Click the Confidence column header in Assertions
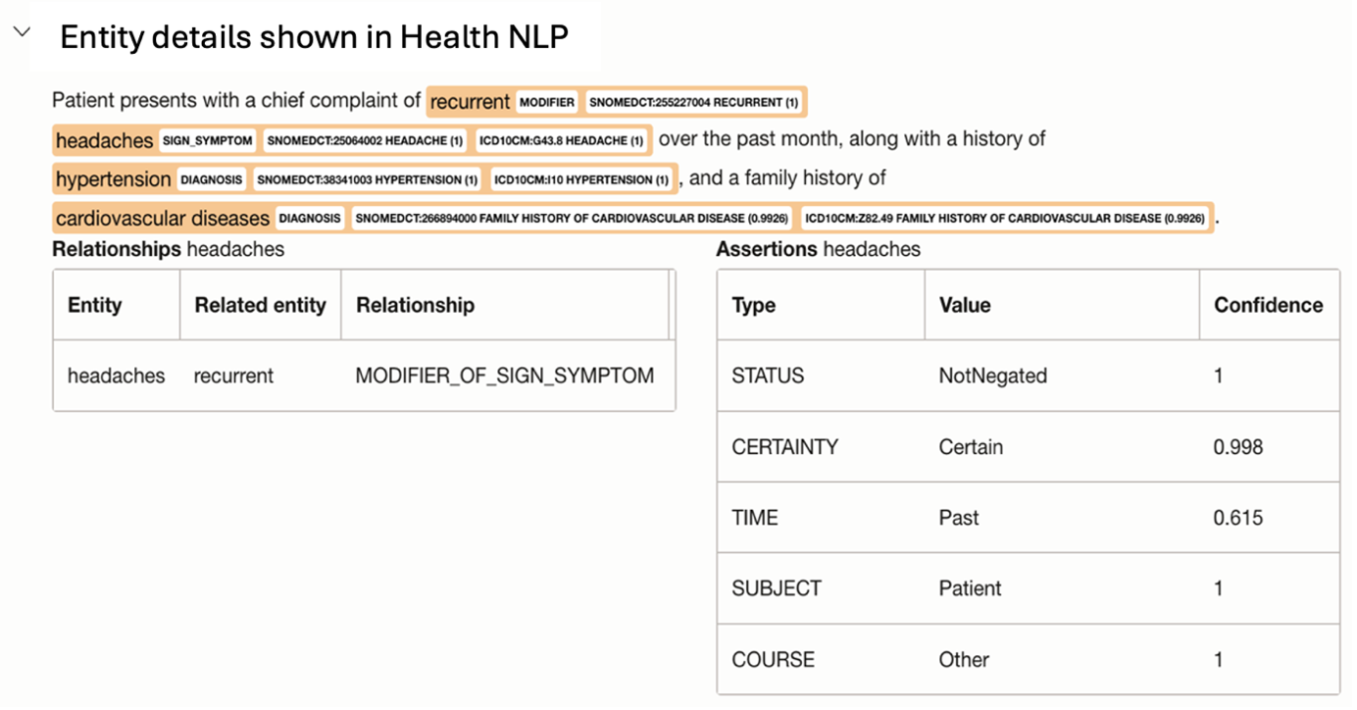 [x=1268, y=305]
